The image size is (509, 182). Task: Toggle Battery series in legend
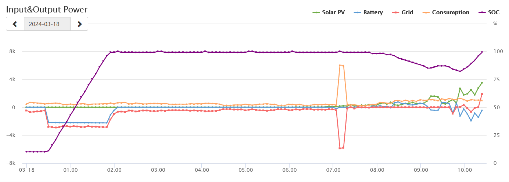tap(373, 12)
